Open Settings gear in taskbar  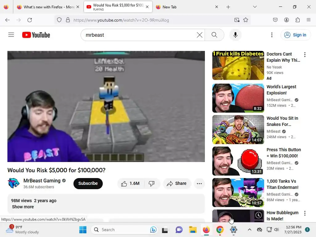coord(233,230)
